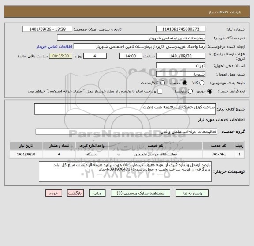Click the نوع فرآیند خرید label
The height and width of the screenshot is (246, 254).
coord(232,91)
